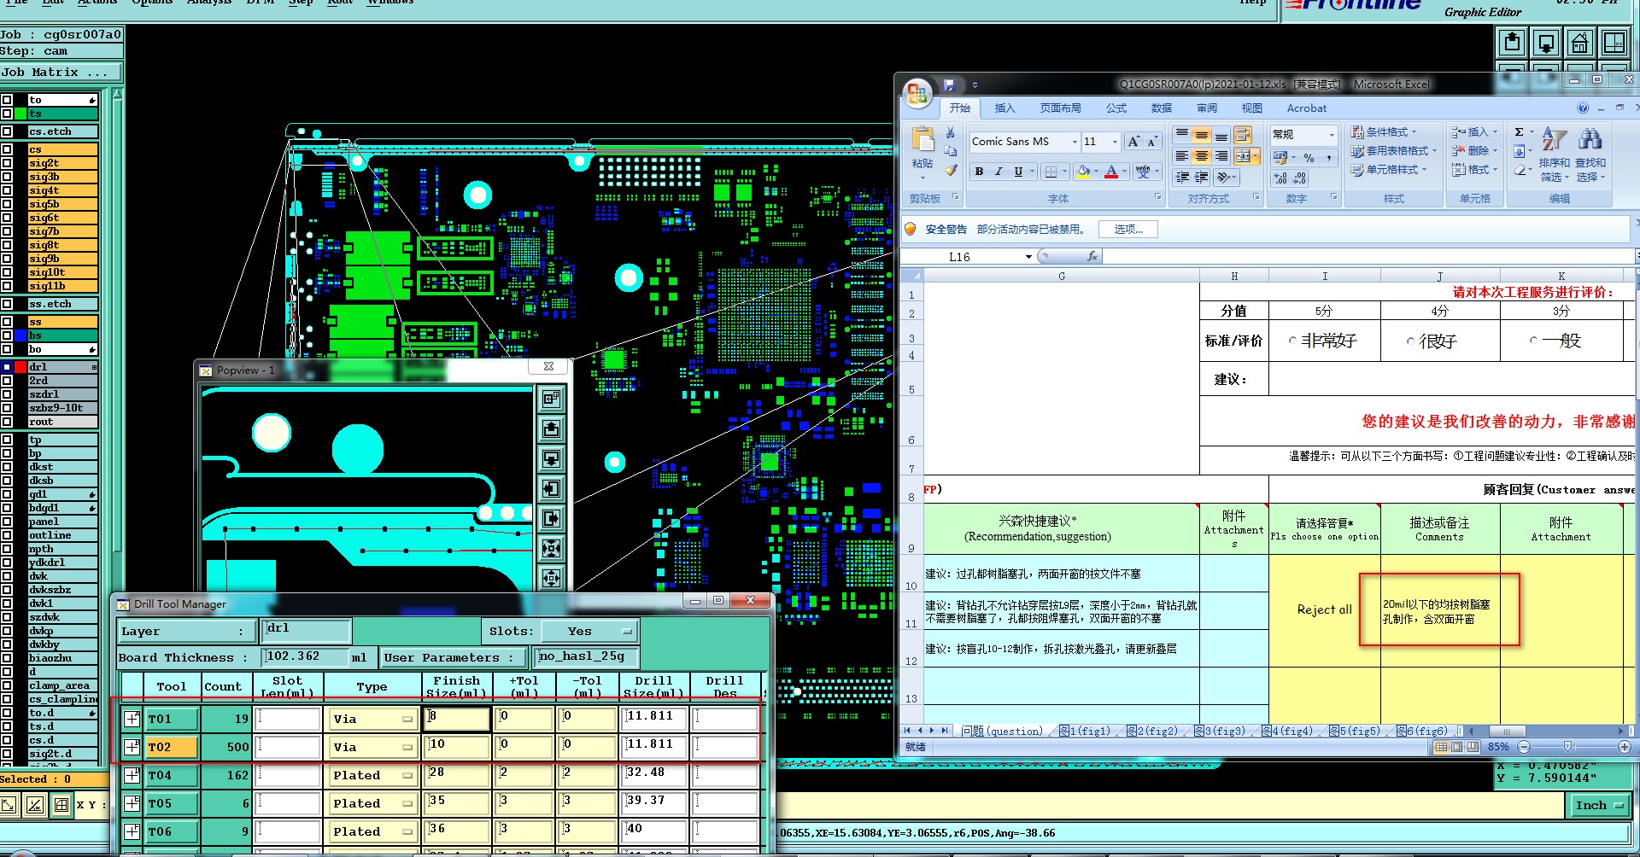Open the font name dropdown Comic Sans MS

(1075, 142)
